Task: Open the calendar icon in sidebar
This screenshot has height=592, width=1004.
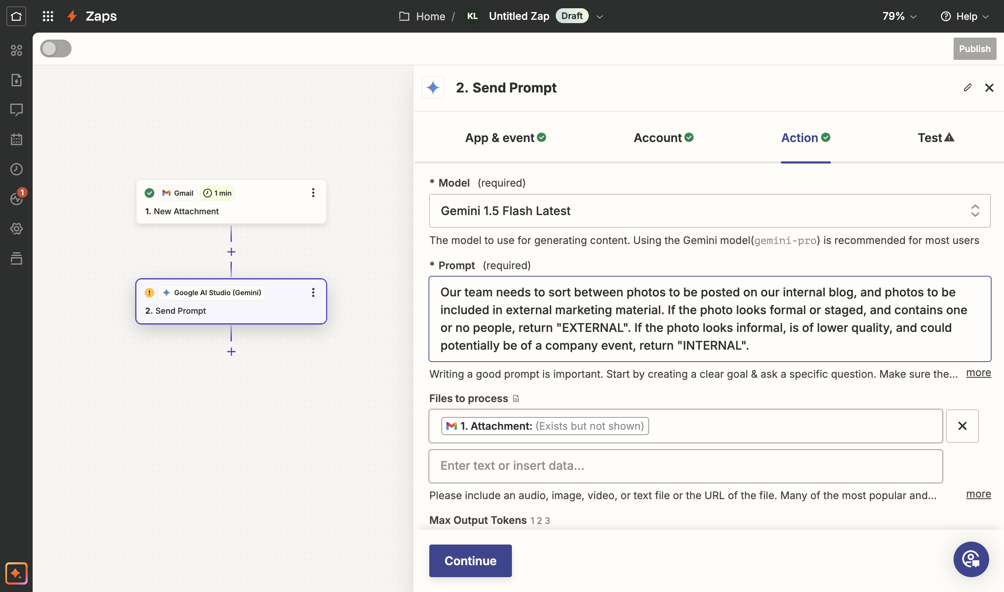Action: click(x=16, y=140)
